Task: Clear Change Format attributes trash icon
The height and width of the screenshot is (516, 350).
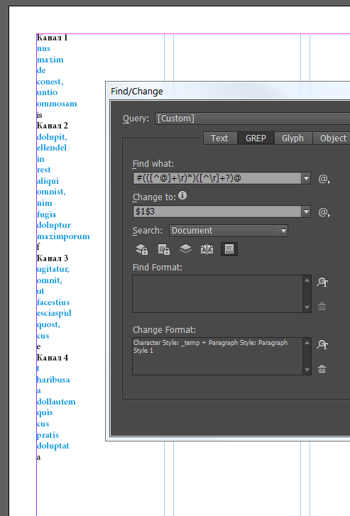Action: tap(322, 369)
